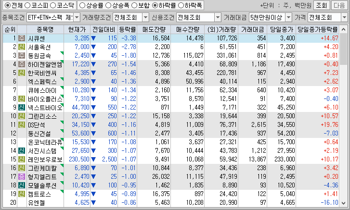350x210 pixels.
Task: Click the 신 badge beside DS단석
Action: point(22,124)
